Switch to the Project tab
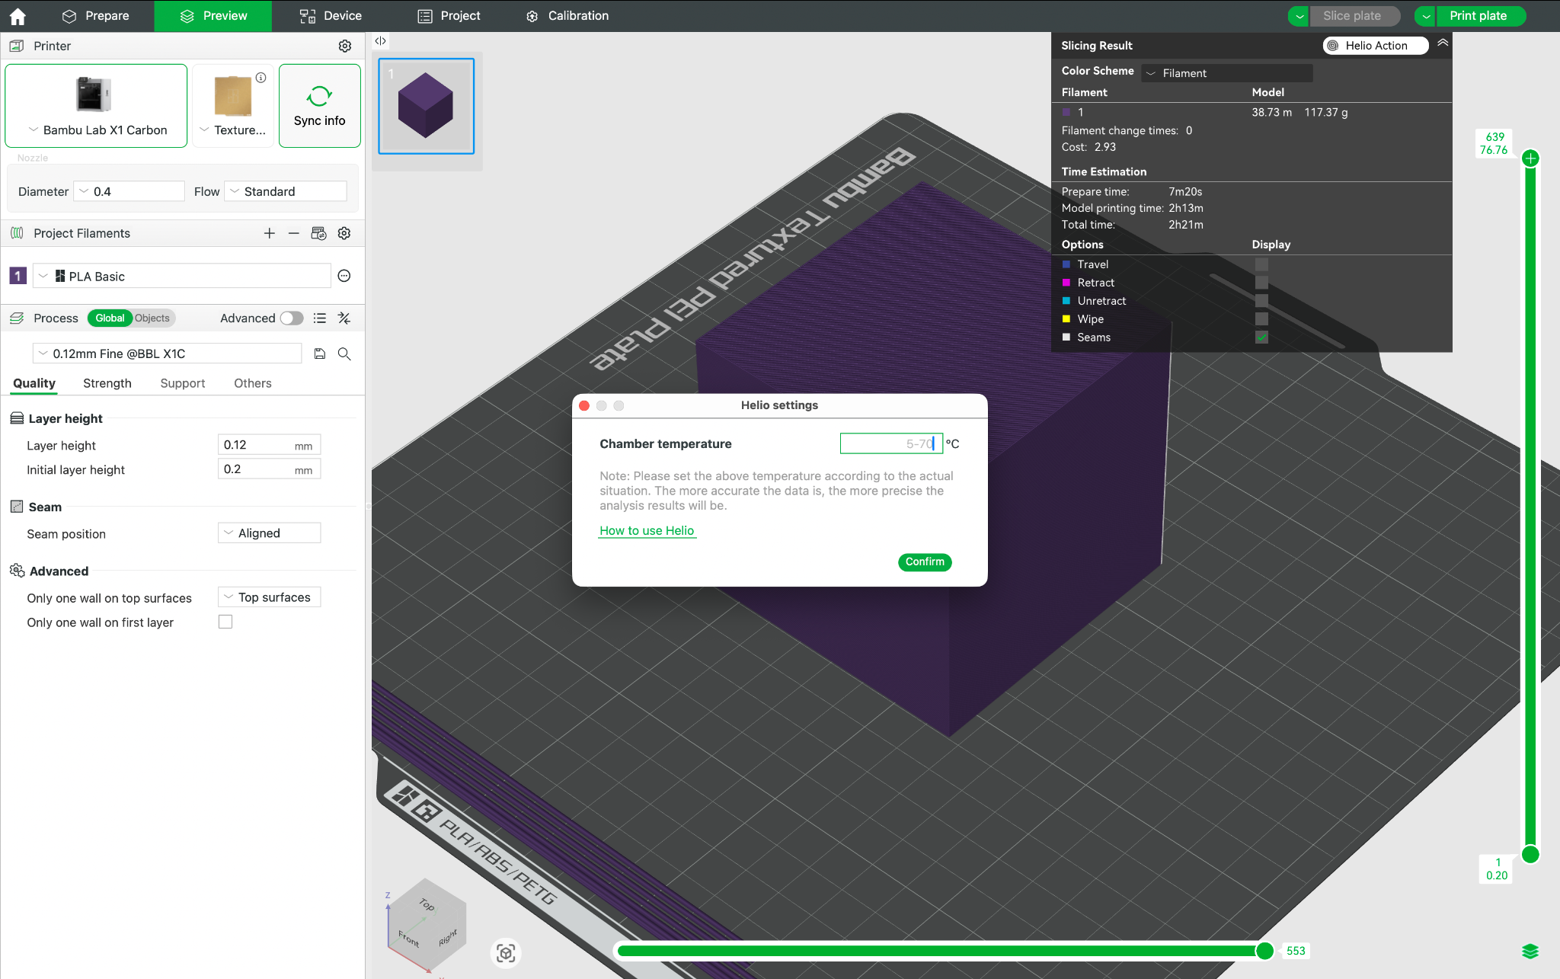The height and width of the screenshot is (979, 1560). tap(449, 16)
